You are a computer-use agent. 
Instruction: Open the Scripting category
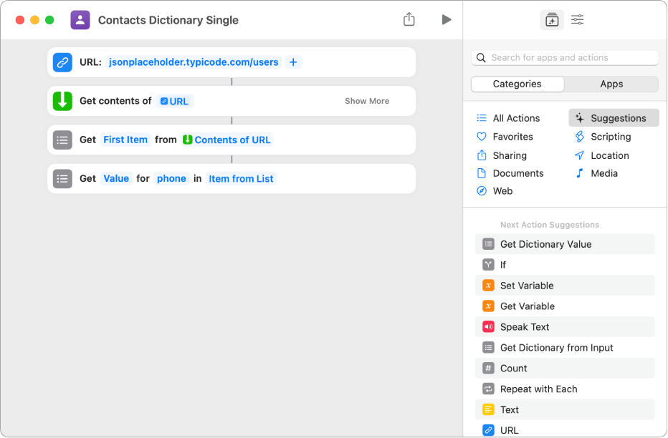(x=611, y=136)
